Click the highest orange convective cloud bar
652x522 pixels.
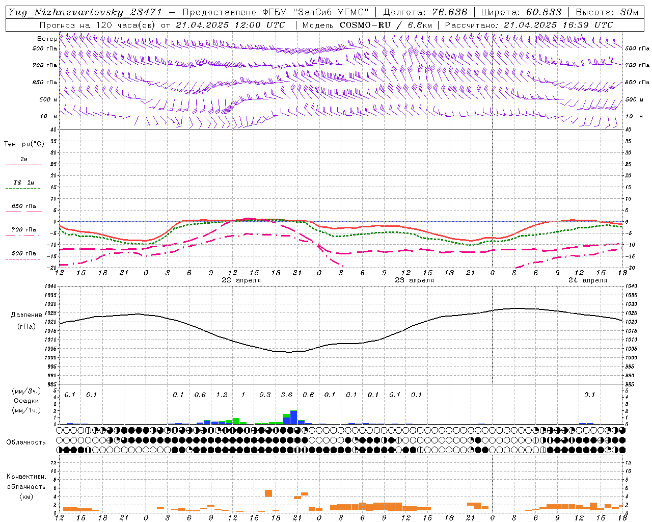(x=268, y=493)
